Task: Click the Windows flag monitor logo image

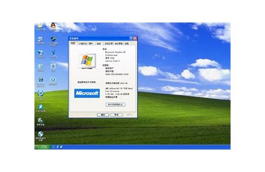Action: pos(87,61)
